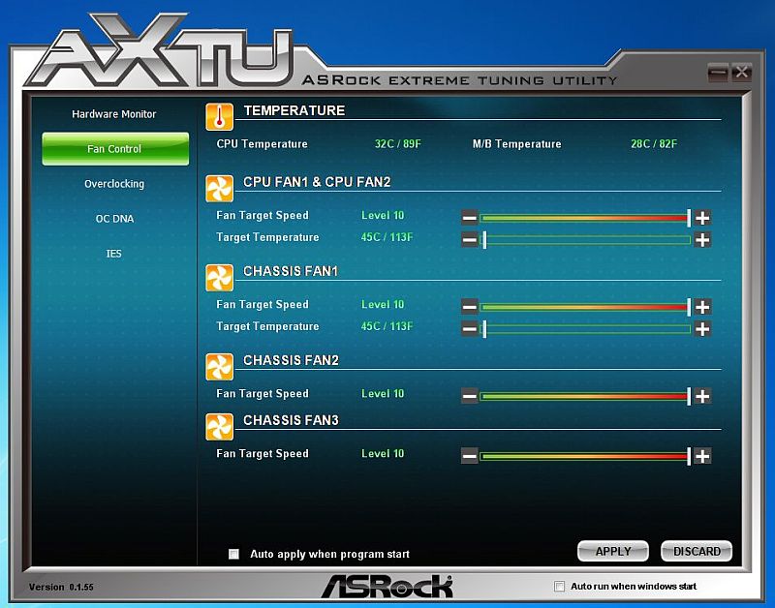The width and height of the screenshot is (775, 608).
Task: Close the AXTU window
Action: pos(741,74)
